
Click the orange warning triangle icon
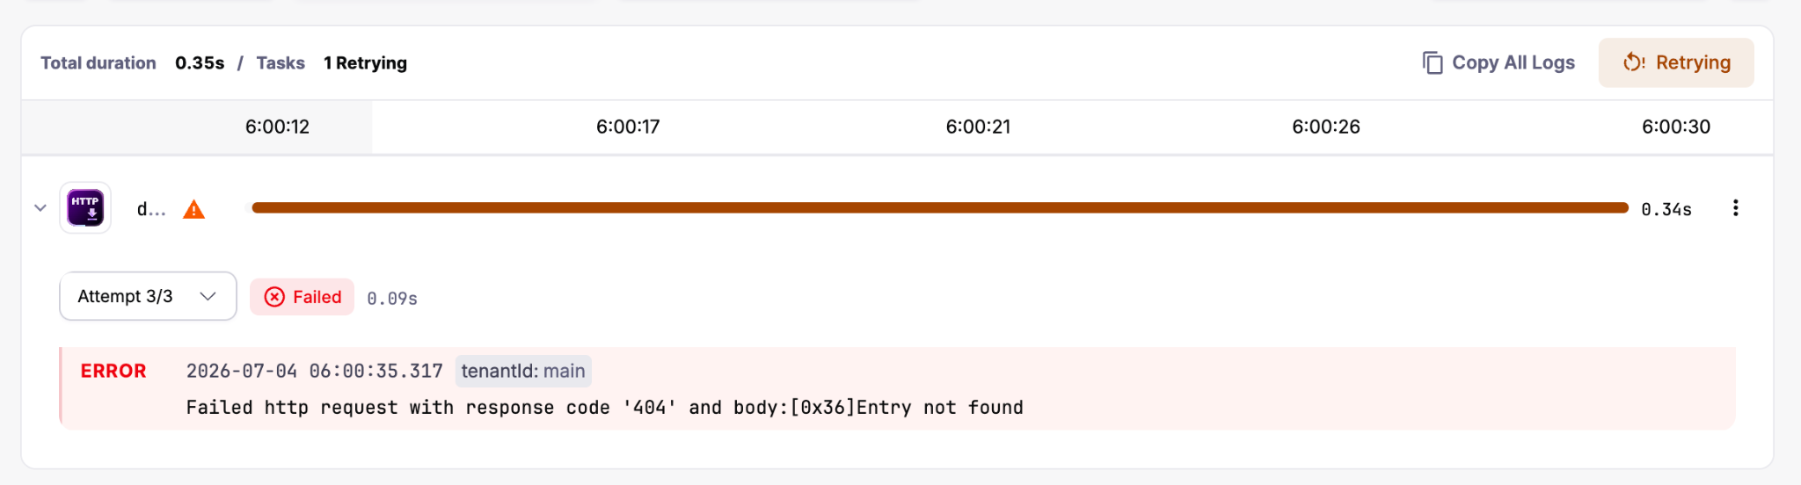point(193,209)
